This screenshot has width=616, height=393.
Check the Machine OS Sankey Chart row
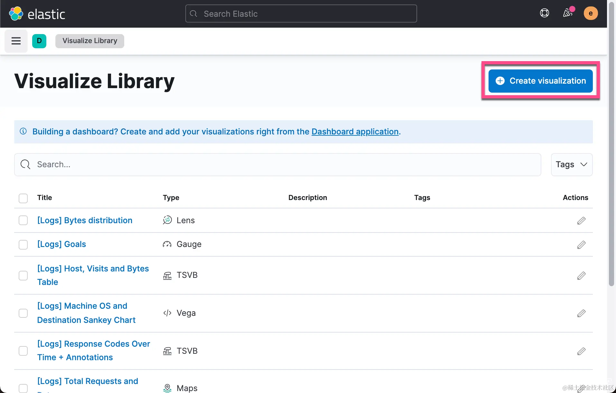(23, 313)
